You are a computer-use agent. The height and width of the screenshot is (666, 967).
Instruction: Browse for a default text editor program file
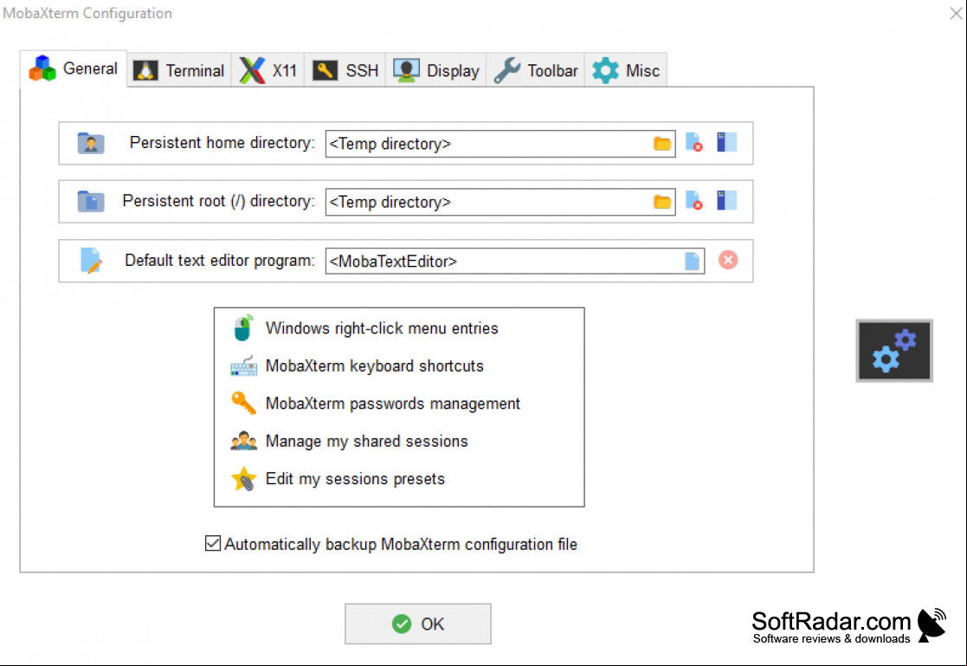coord(692,261)
